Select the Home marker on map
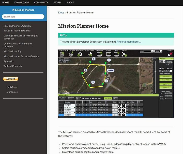Viewport: 183px width, 154px height. coord(105,73)
